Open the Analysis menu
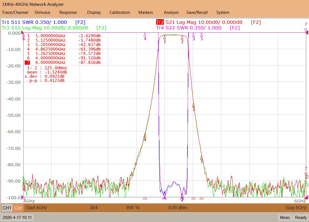This screenshot has height=222, width=309. click(x=171, y=12)
